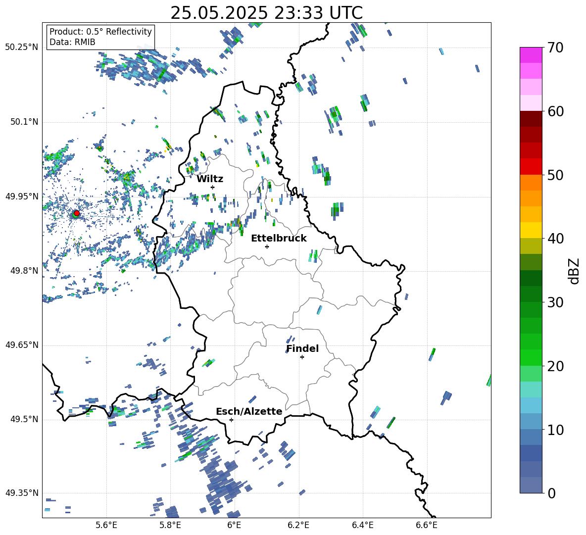Click the 6°E longitude label
Screen dimensions: 586x535
pyautogui.click(x=234, y=525)
